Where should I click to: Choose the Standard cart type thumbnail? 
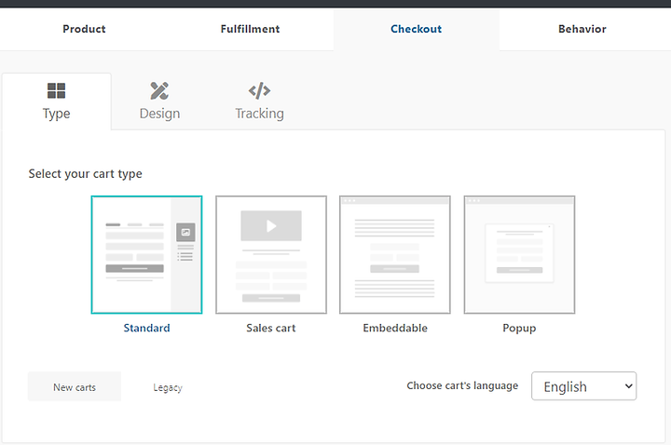pos(147,255)
